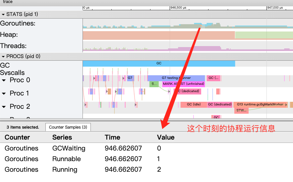Image resolution: width=293 pixels, height=182 pixels.
Task: Collapse the Proc 1 track
Action: click(4, 93)
